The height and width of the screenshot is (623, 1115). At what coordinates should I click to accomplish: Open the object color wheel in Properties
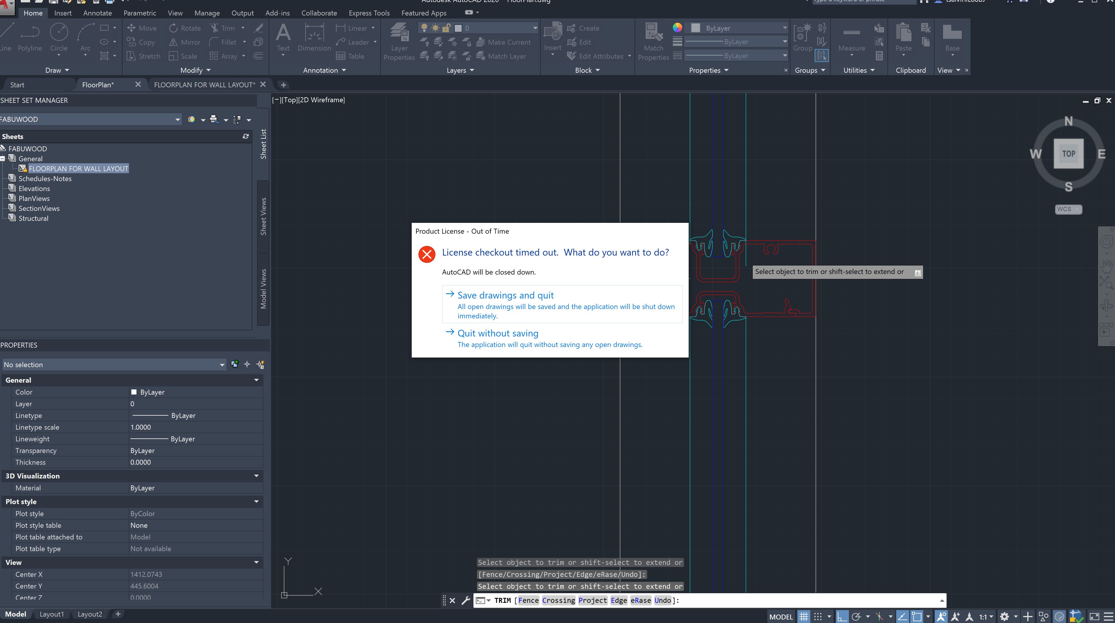[x=678, y=28]
